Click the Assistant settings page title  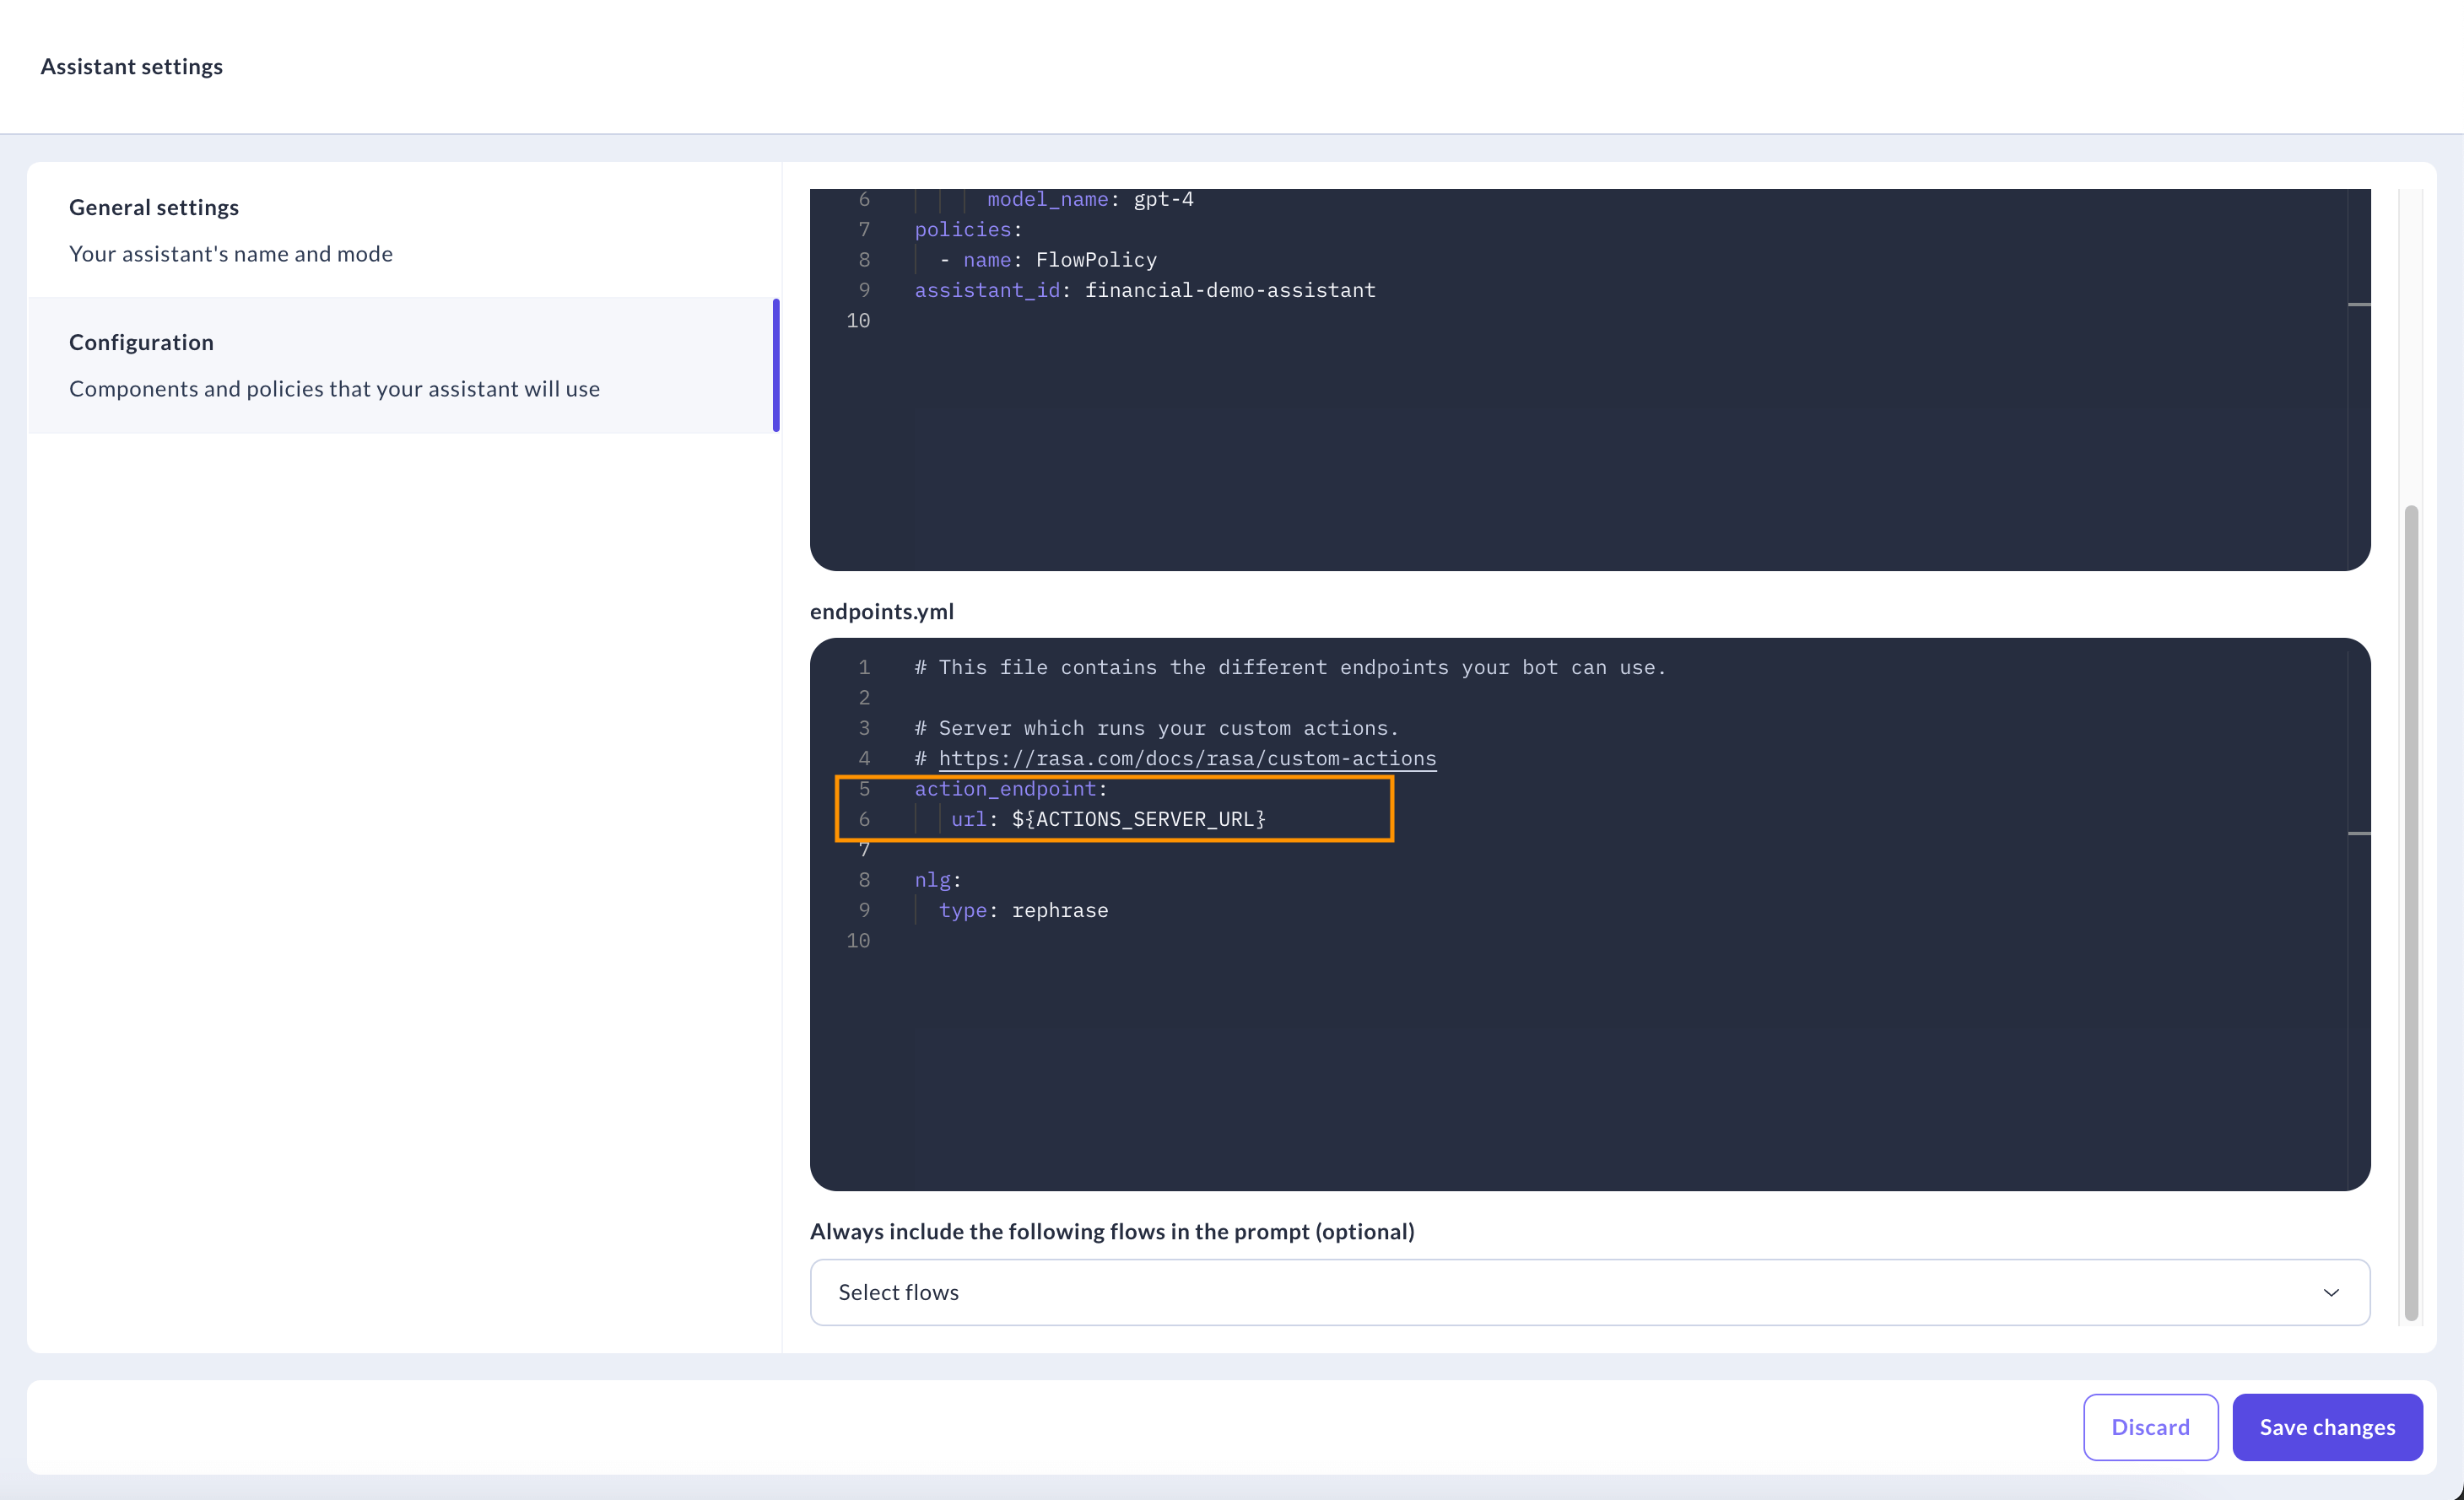pos(131,66)
